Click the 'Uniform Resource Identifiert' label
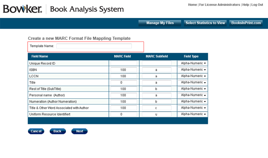This screenshot has height=158, width=268. pos(50,114)
